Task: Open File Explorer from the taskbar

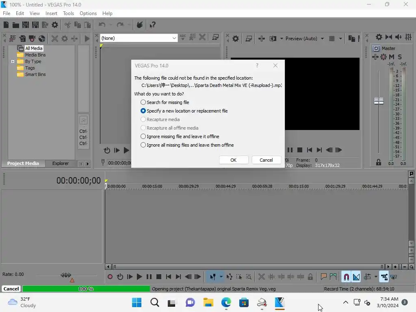Action: pyautogui.click(x=208, y=302)
